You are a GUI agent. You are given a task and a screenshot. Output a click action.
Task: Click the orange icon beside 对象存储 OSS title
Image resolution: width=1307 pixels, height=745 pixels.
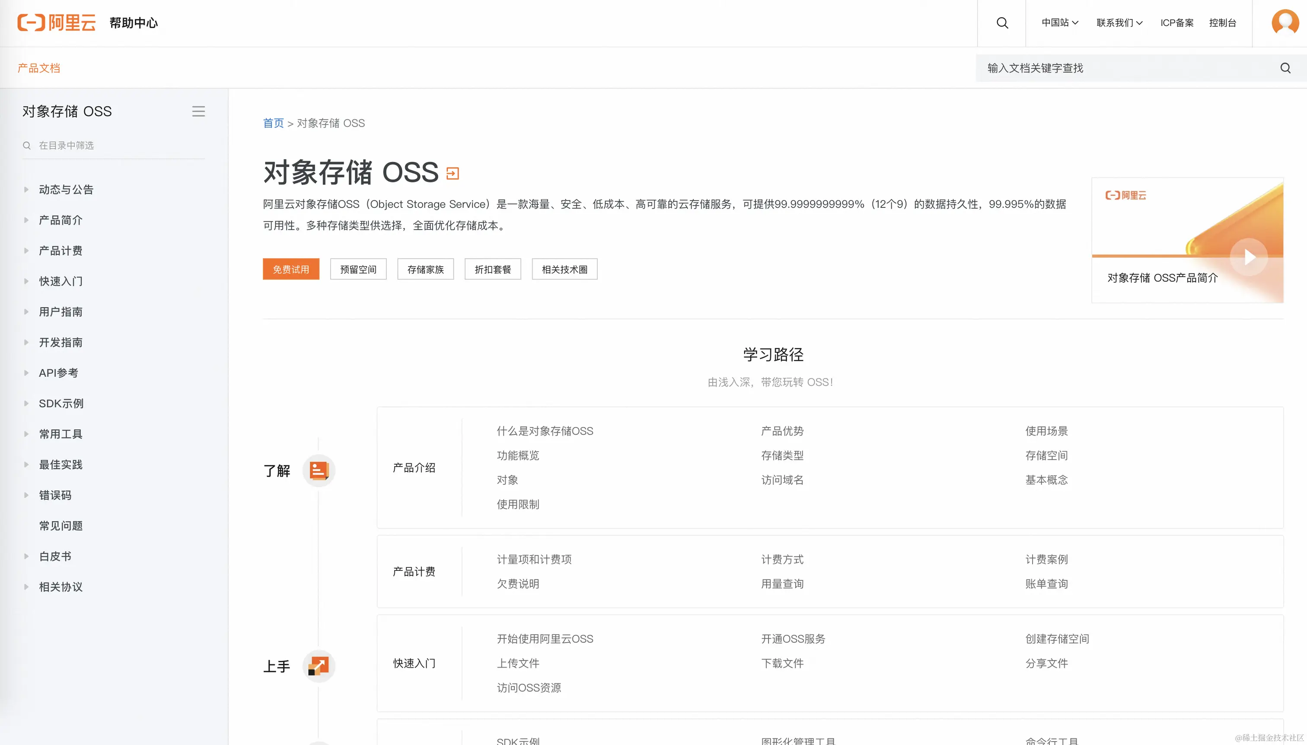point(453,173)
